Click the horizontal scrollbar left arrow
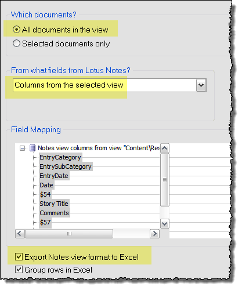Viewport: 242px width, 290px height. [x=20, y=234]
